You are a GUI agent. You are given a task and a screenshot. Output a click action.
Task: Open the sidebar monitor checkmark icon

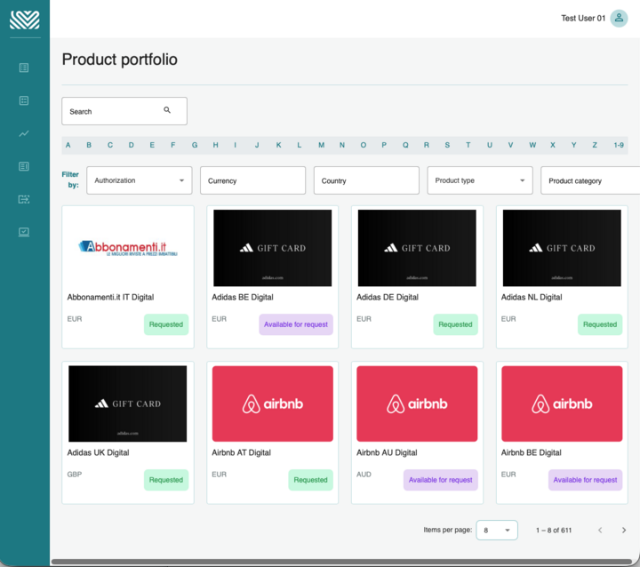[x=24, y=232]
